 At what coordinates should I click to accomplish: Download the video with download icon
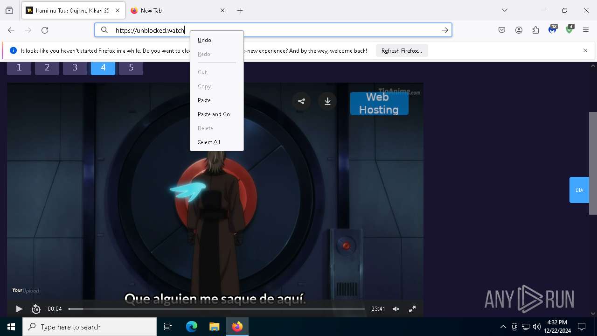(327, 101)
